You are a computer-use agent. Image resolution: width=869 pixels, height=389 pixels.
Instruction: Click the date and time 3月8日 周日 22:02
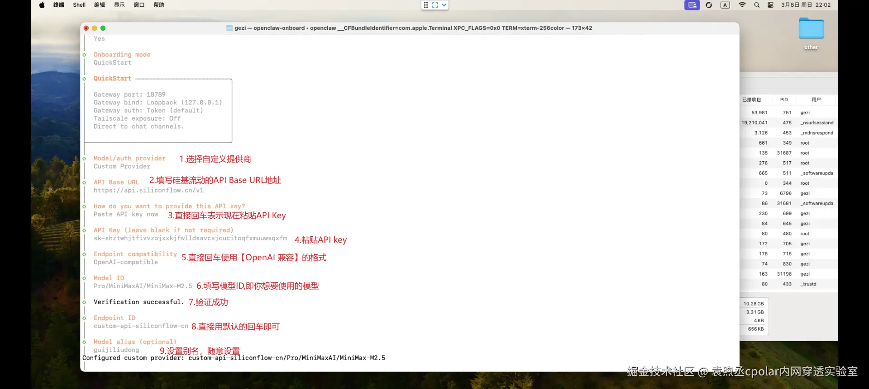(806, 5)
